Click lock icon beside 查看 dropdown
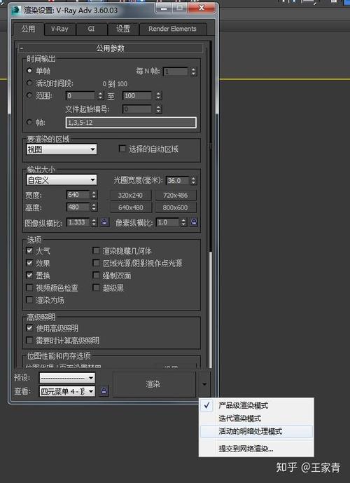Screen dimensions: 350x483 point(104,391)
